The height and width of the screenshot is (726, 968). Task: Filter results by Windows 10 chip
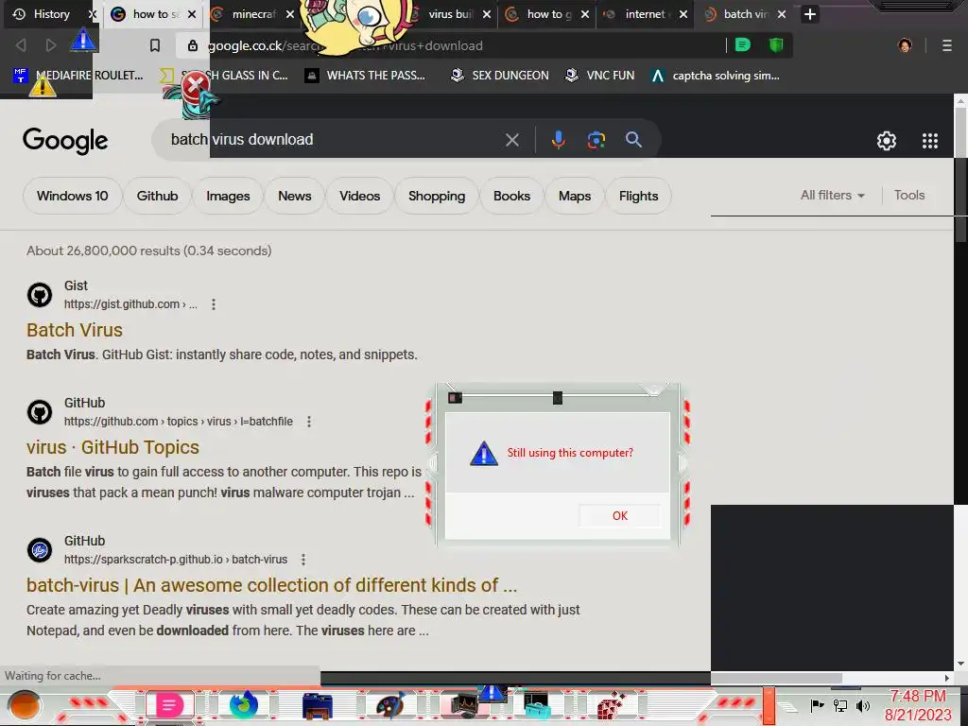coord(72,196)
